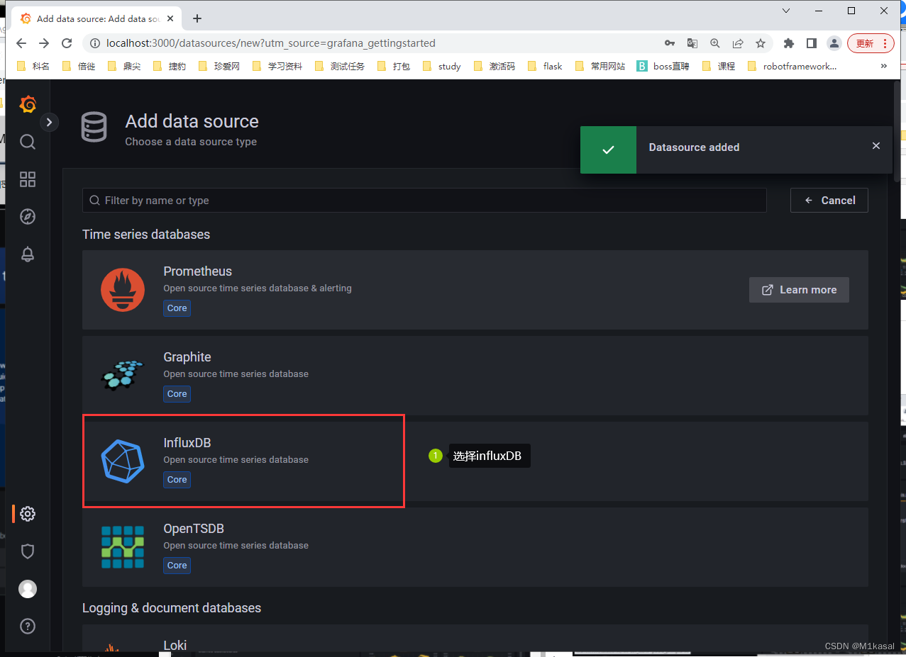Image resolution: width=906 pixels, height=657 pixels.
Task: Show hidden bookmarks with the overflow arrows
Action: [883, 66]
